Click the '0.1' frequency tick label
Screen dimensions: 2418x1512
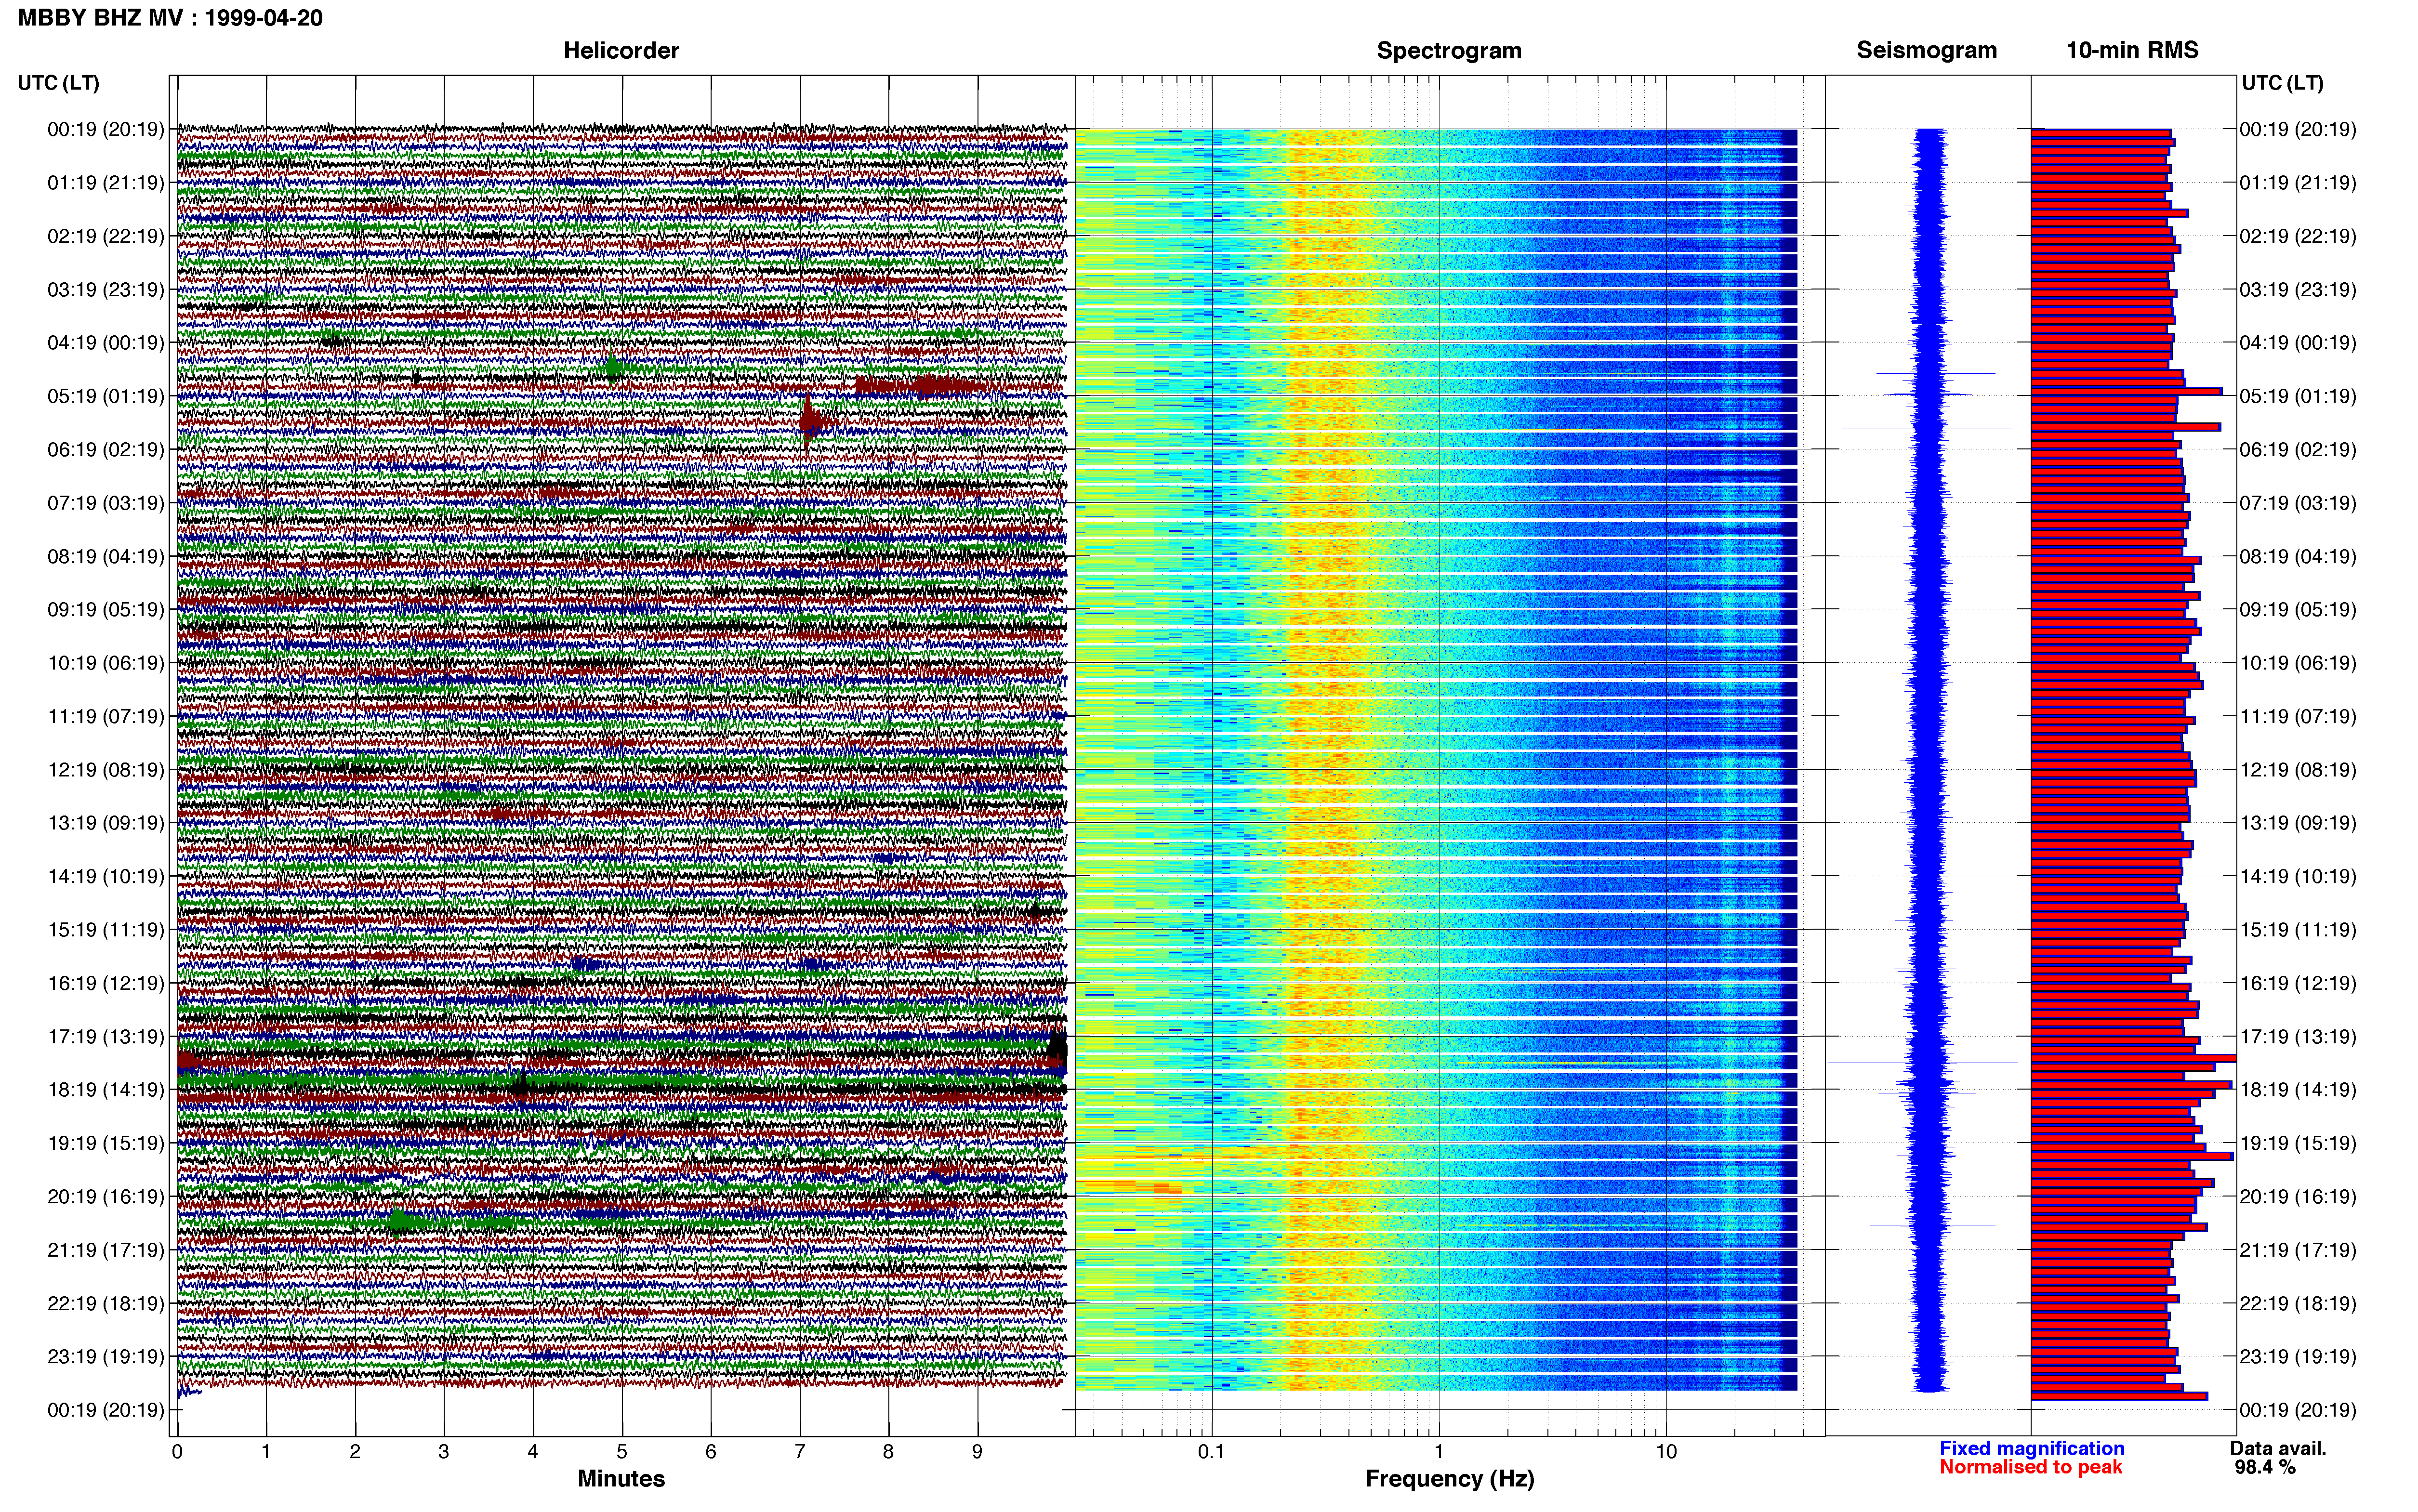(1211, 1452)
